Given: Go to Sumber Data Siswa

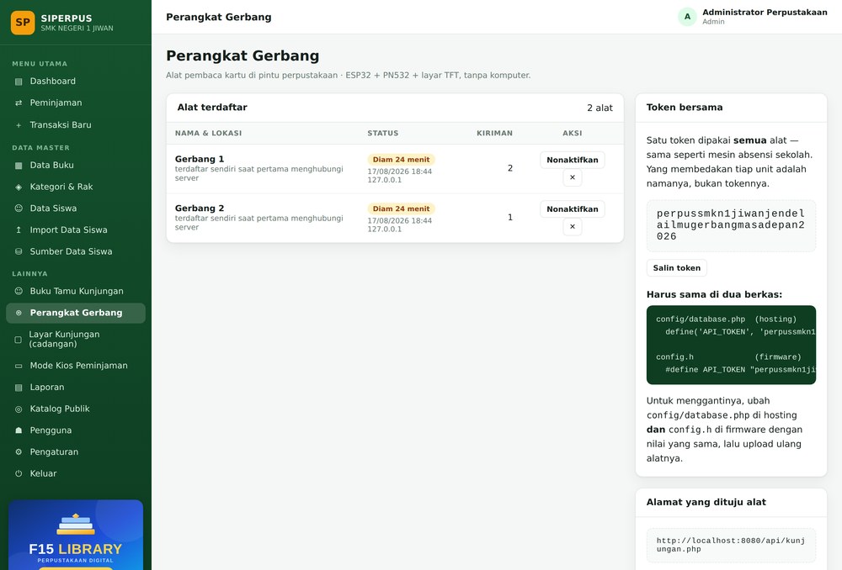Looking at the screenshot, I should (76, 251).
